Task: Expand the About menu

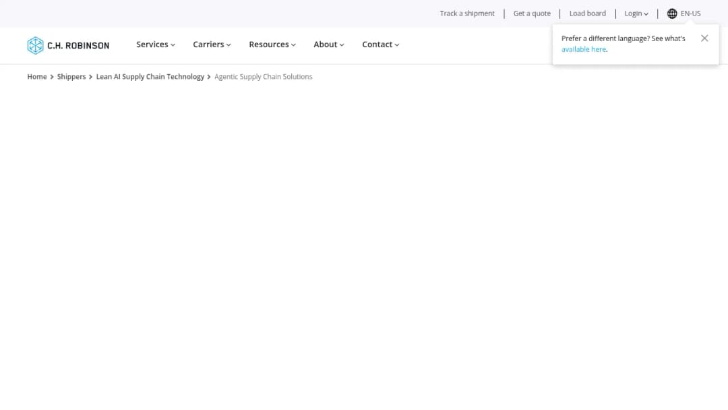Action: click(329, 45)
